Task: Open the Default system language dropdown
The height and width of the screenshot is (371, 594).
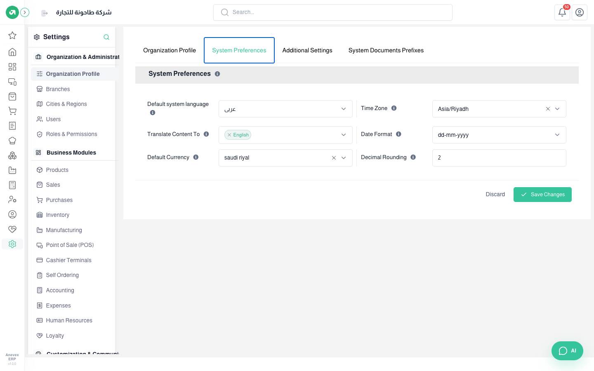Action: coord(285,109)
